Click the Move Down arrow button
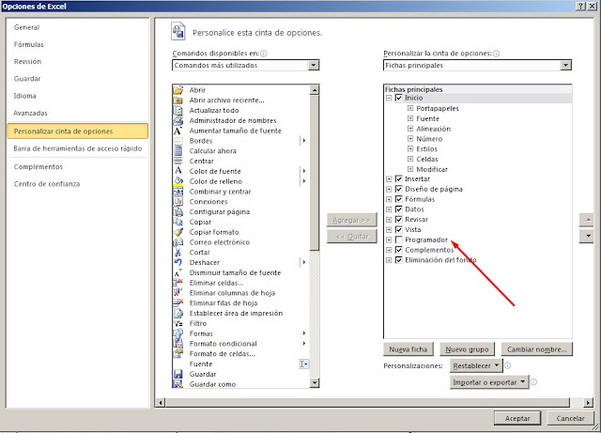 [588, 236]
